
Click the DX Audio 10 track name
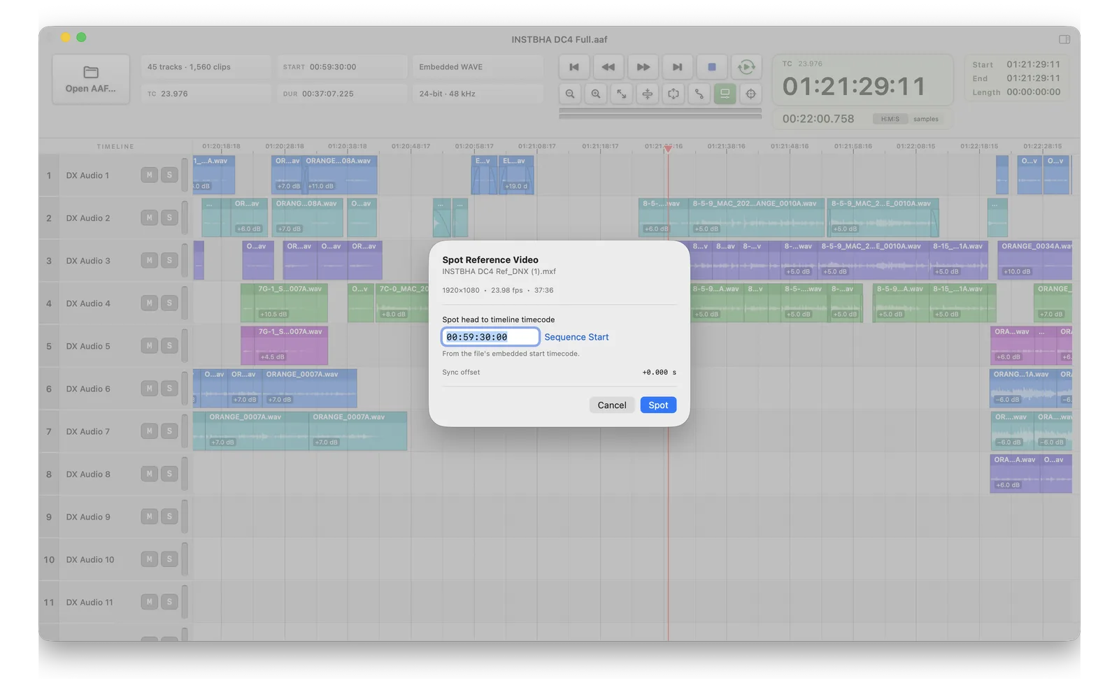90,559
